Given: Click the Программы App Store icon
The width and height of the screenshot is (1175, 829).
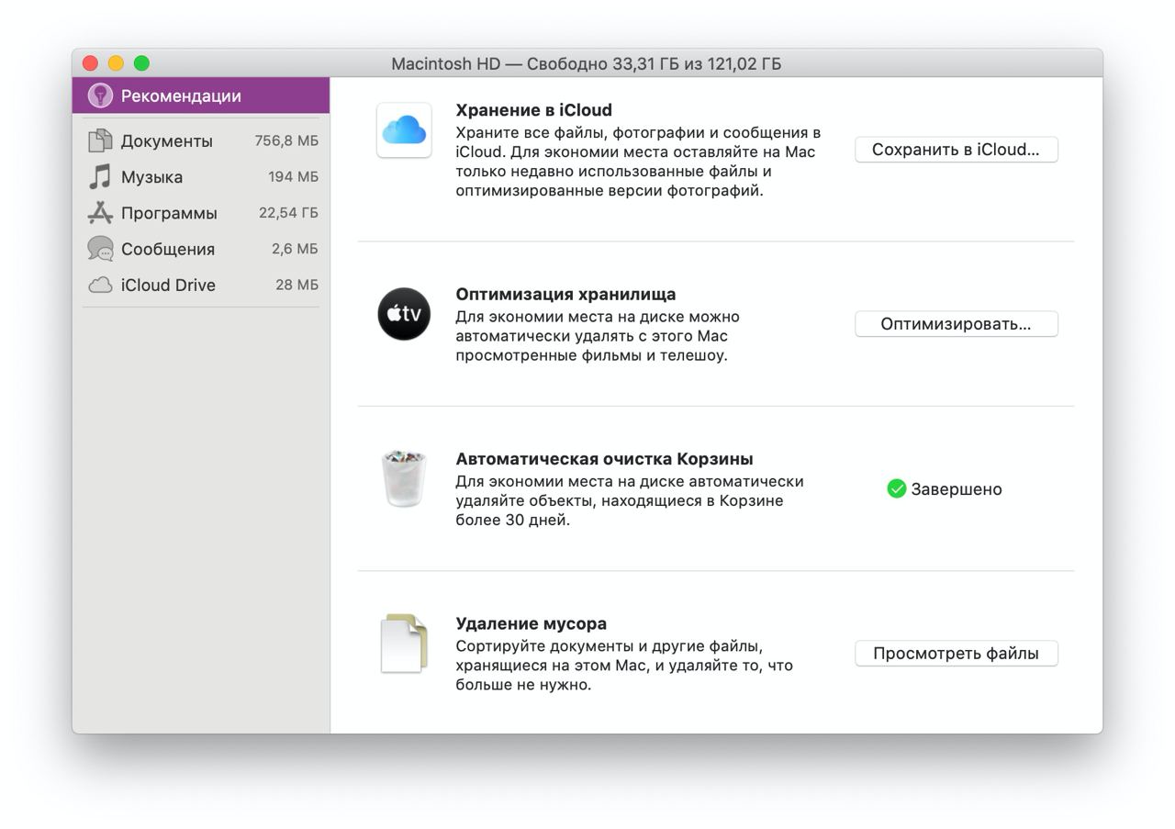Looking at the screenshot, I should pos(100,213).
